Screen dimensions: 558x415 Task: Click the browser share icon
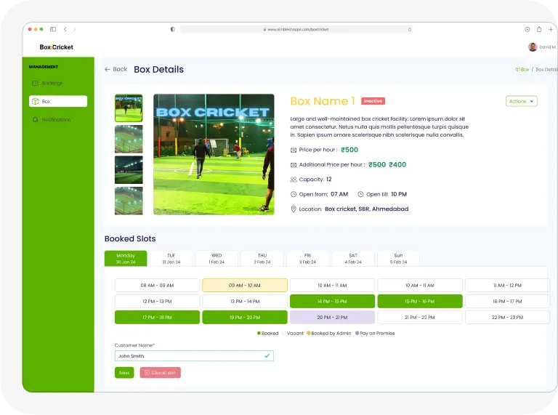[539, 29]
